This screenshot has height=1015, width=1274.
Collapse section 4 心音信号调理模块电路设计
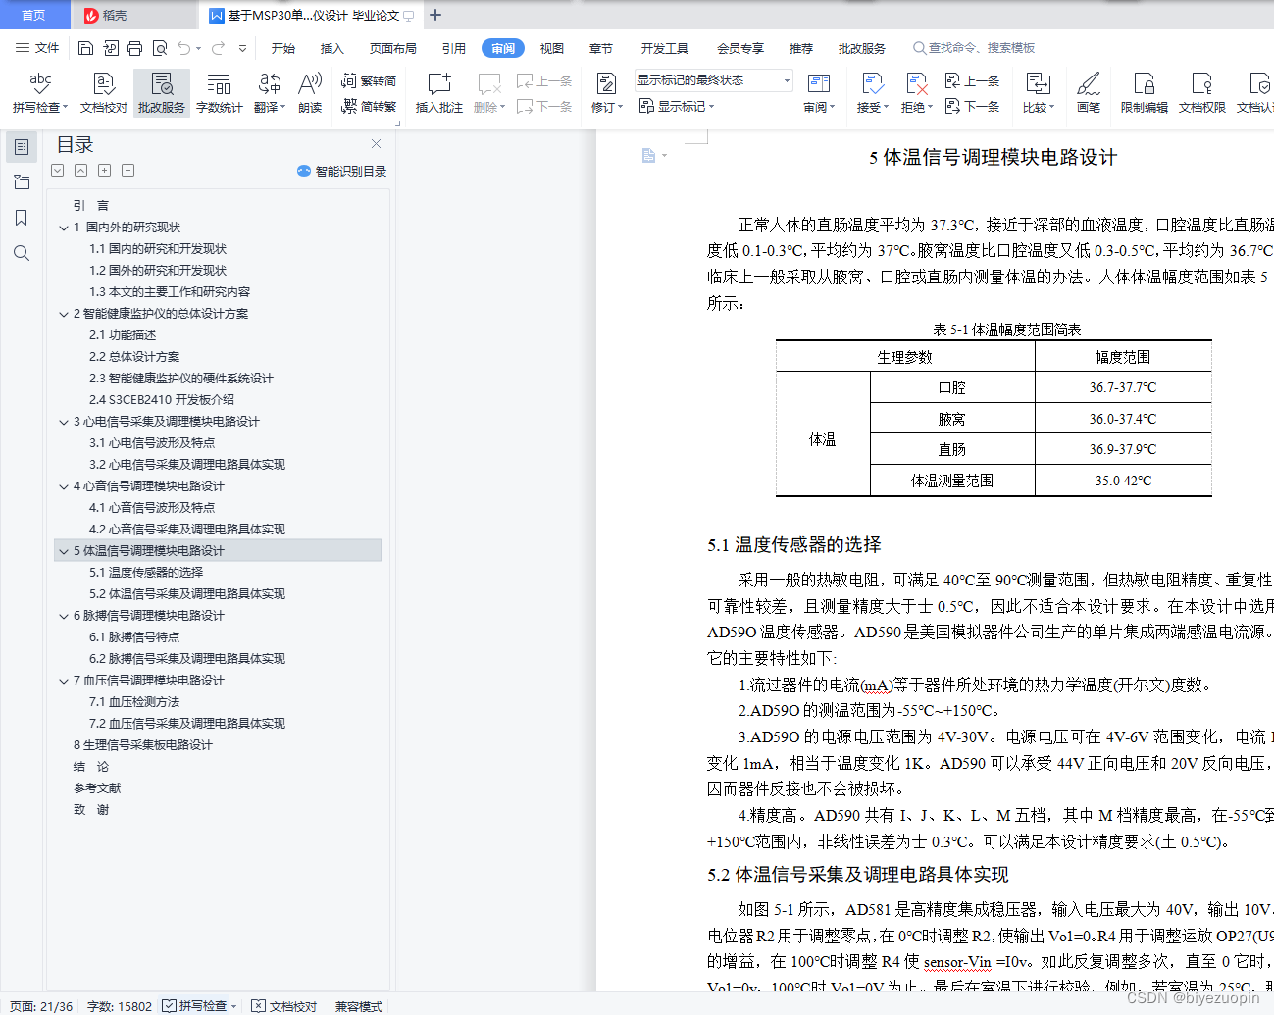64,486
